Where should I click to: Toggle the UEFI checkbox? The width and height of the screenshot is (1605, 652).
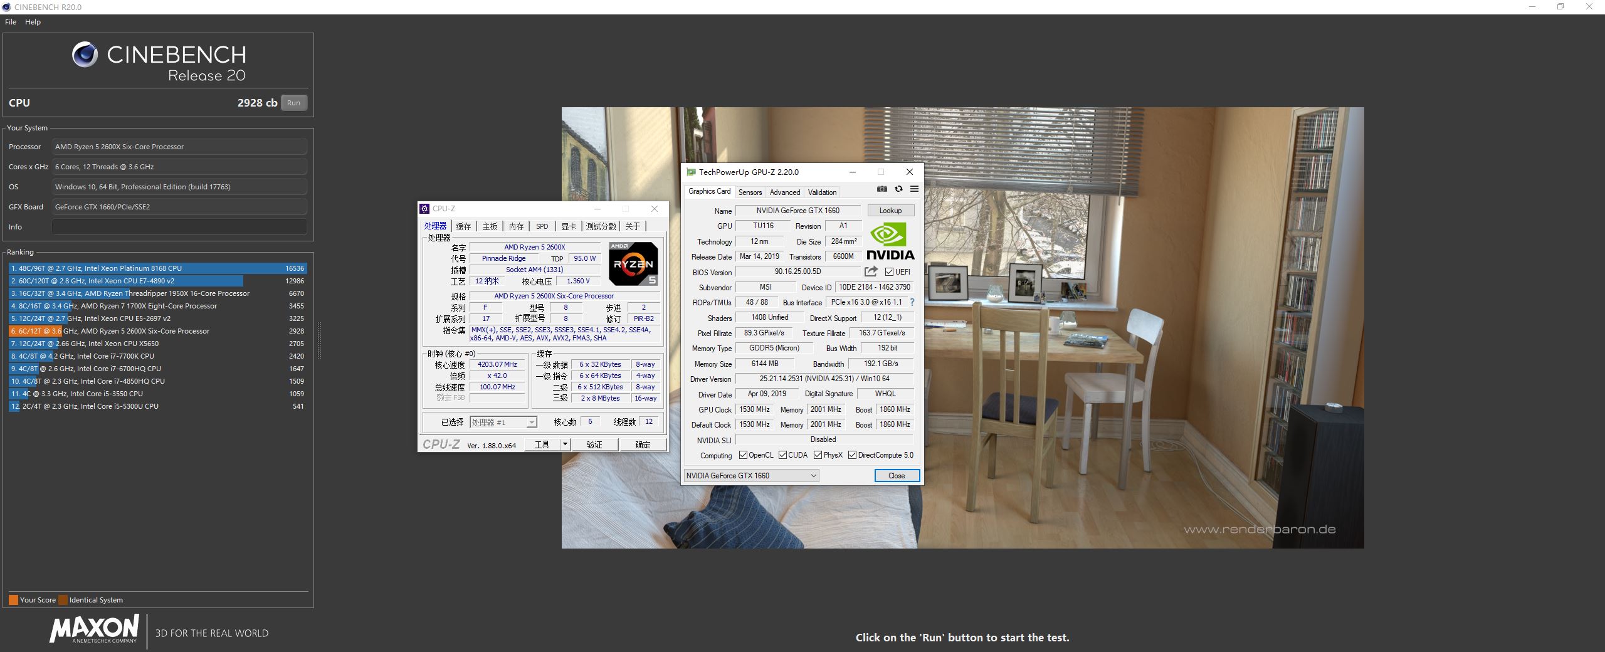click(889, 272)
